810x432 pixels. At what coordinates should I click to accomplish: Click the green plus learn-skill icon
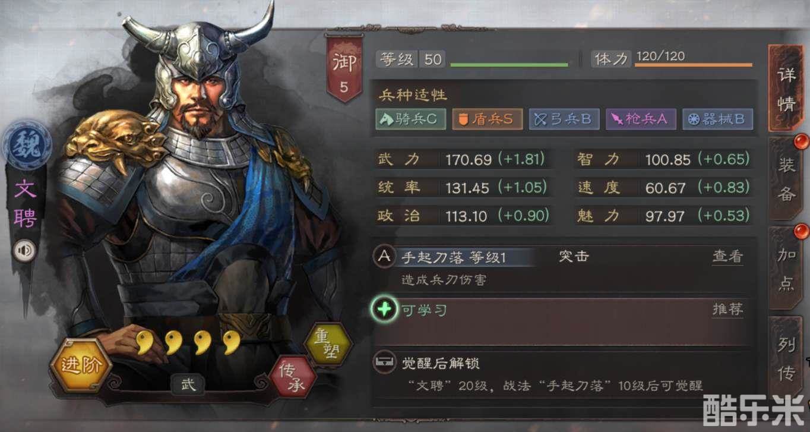coord(384,310)
